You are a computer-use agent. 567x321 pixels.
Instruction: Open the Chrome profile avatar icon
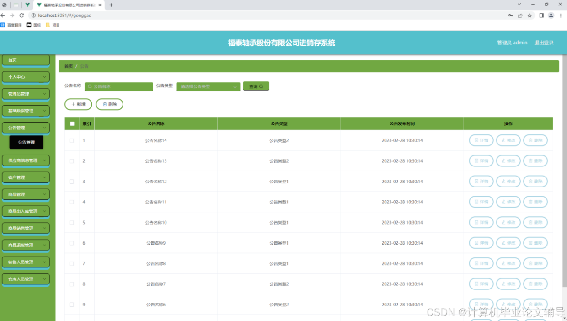tap(551, 15)
